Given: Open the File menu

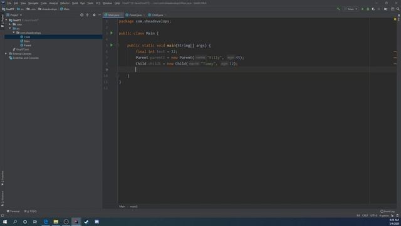Looking at the screenshot, I should (x=9, y=3).
